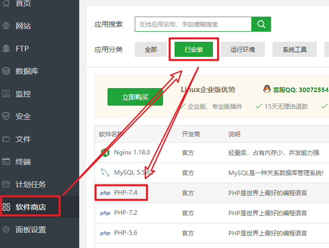Click the 安全 shield icon
The image size is (329, 248).
click(6, 116)
